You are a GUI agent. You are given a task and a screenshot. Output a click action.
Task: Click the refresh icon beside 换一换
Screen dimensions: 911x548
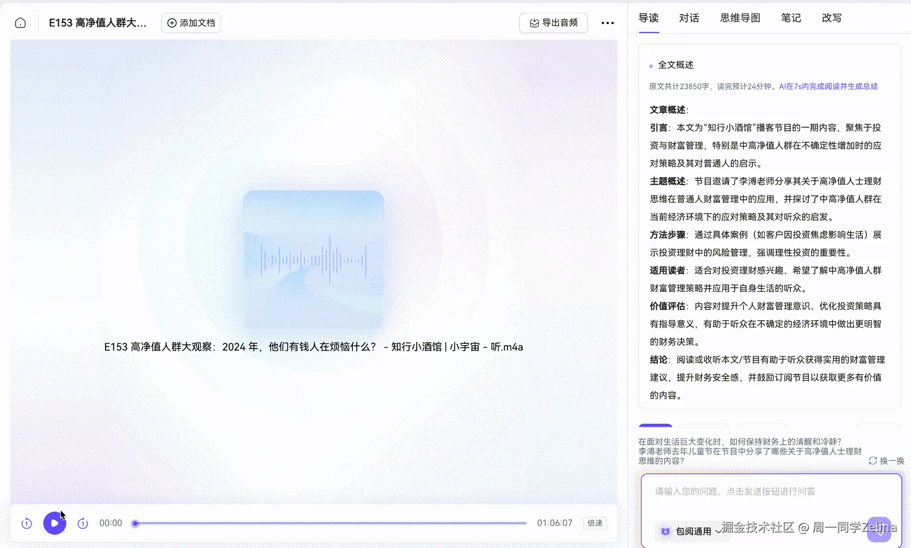tap(873, 461)
